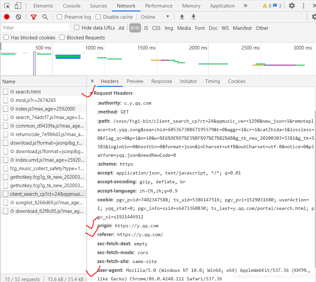Export HAR file with download arrow
Image resolution: width=316 pixels, height=282 pixels.
[193, 17]
